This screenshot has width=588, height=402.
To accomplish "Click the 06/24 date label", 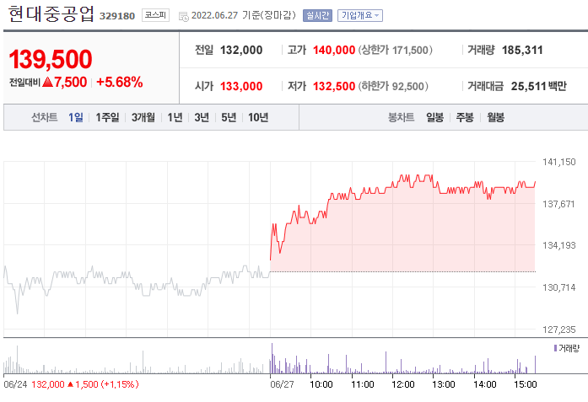I will pyautogui.click(x=15, y=384).
